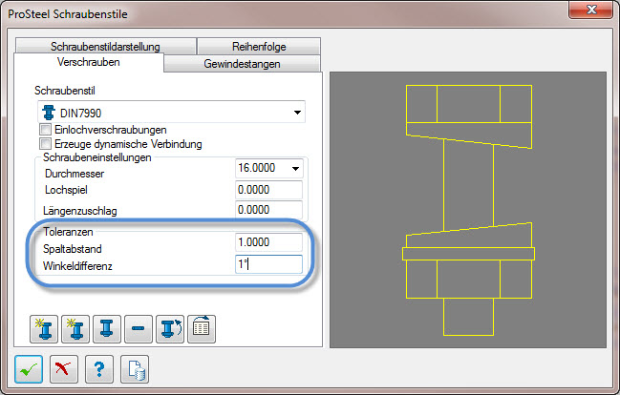Screen dimensions: 620x395
Task: Enable Erzeuge dynamische Verbindung checkbox
Action: (x=46, y=143)
